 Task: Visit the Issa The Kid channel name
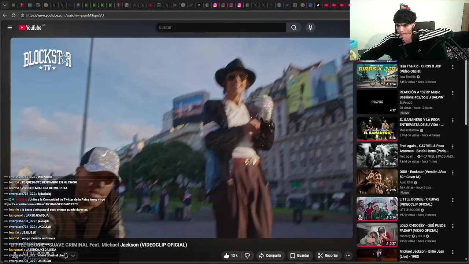coord(407,77)
